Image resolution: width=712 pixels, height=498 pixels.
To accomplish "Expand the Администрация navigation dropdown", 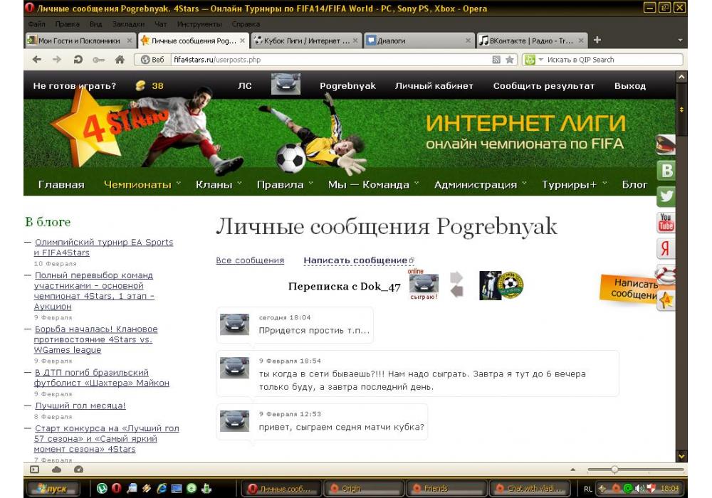I will click(x=480, y=184).
